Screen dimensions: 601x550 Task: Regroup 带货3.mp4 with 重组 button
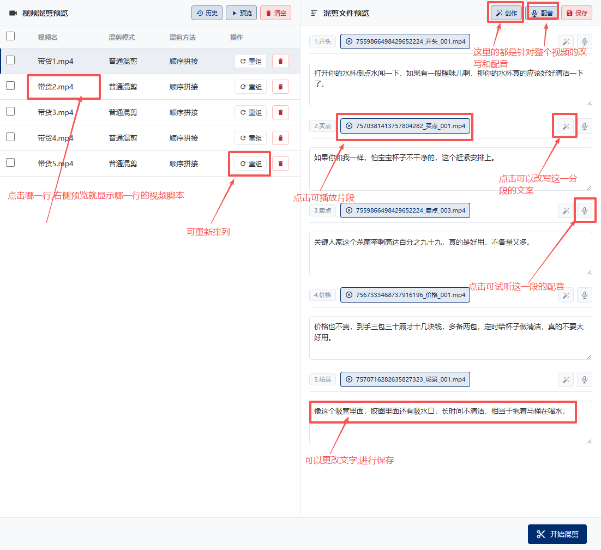pos(251,113)
